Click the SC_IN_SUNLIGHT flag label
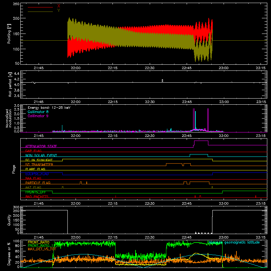This screenshot has width=271, height=271. [x=39, y=160]
